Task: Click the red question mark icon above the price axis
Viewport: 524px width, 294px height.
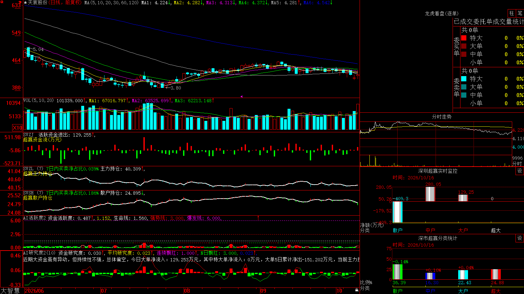Action: [x=20, y=2]
